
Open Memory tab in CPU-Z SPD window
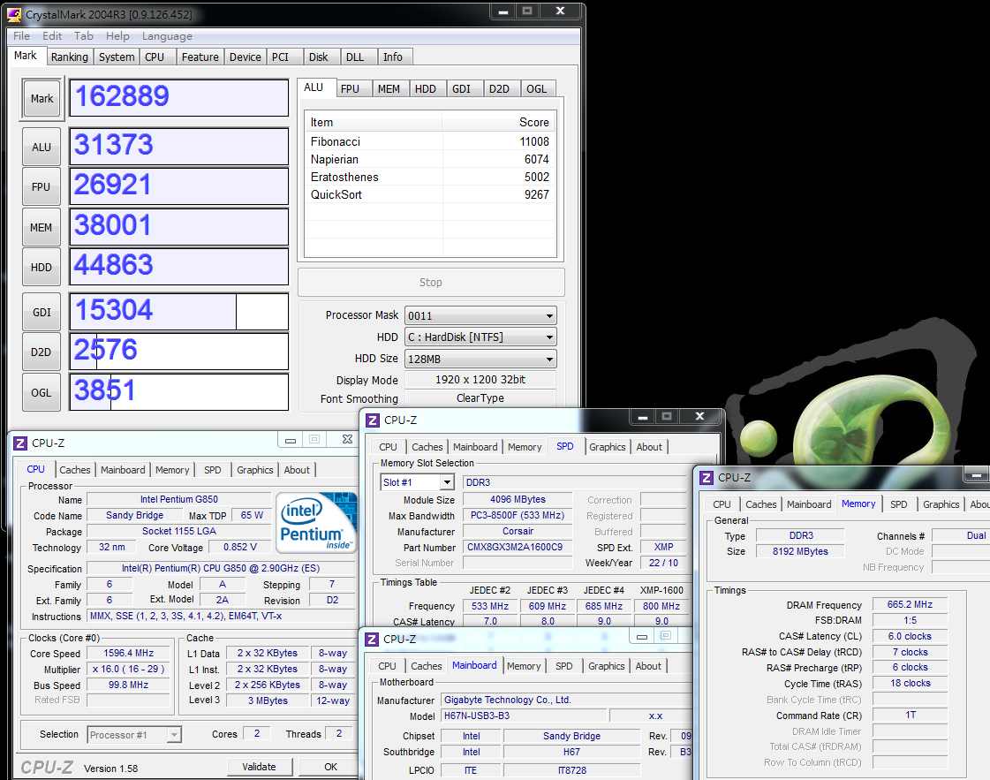point(525,447)
